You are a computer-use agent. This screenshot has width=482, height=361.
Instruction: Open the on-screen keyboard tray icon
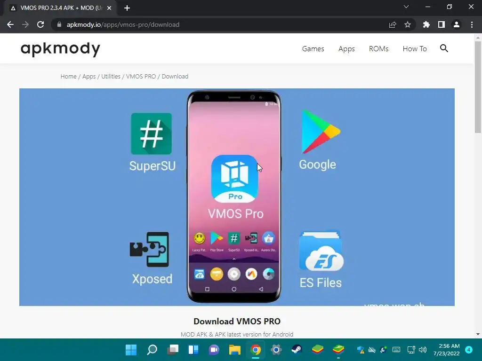coord(396,350)
